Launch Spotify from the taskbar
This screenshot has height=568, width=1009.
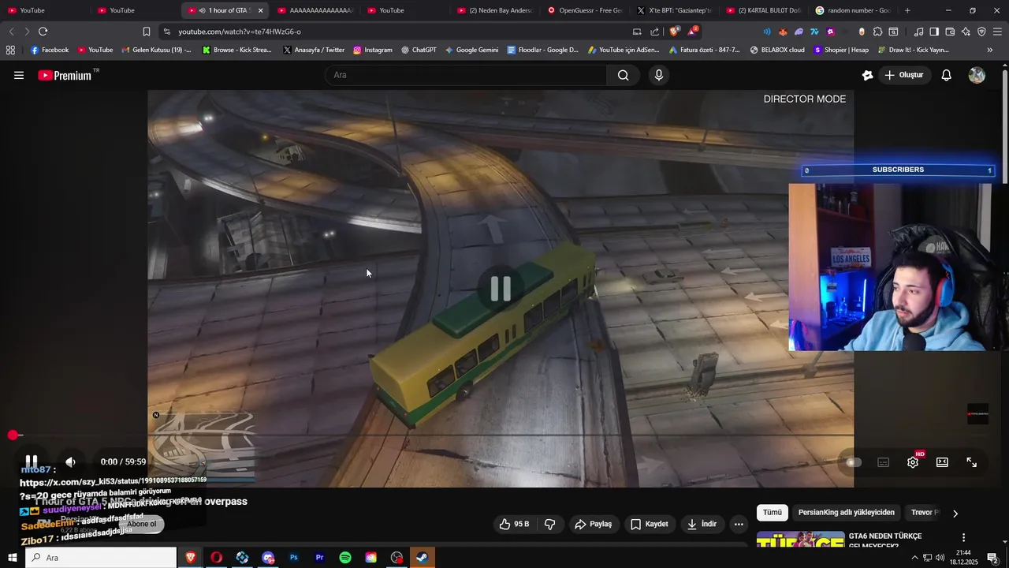click(x=345, y=558)
